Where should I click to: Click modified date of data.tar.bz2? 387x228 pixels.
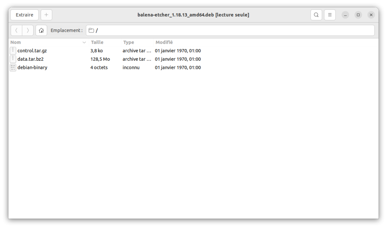(178, 59)
